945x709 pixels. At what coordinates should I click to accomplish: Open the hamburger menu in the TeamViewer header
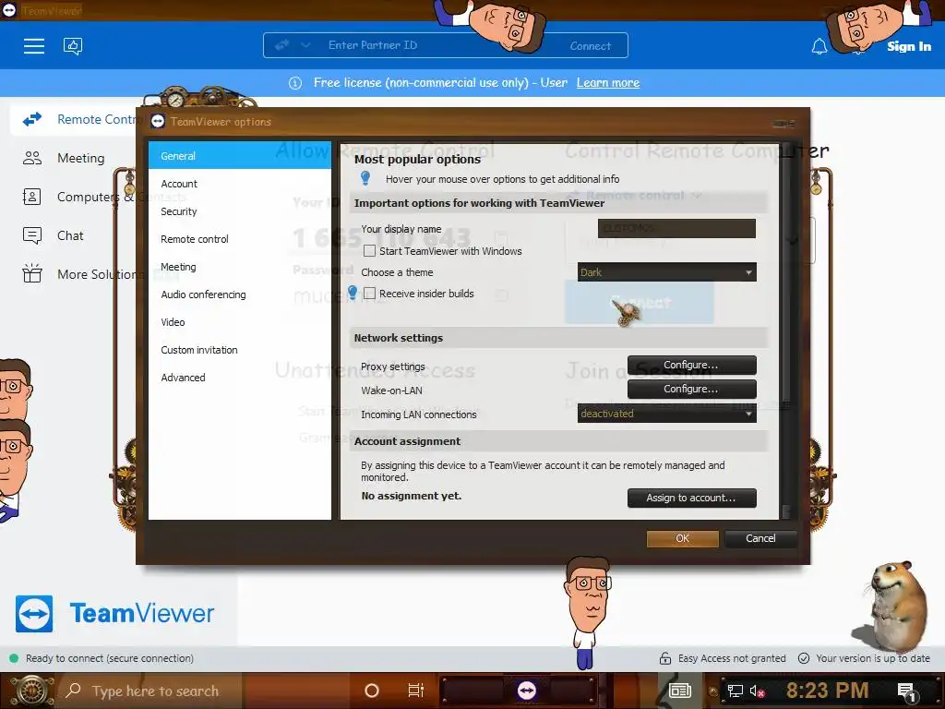34,46
